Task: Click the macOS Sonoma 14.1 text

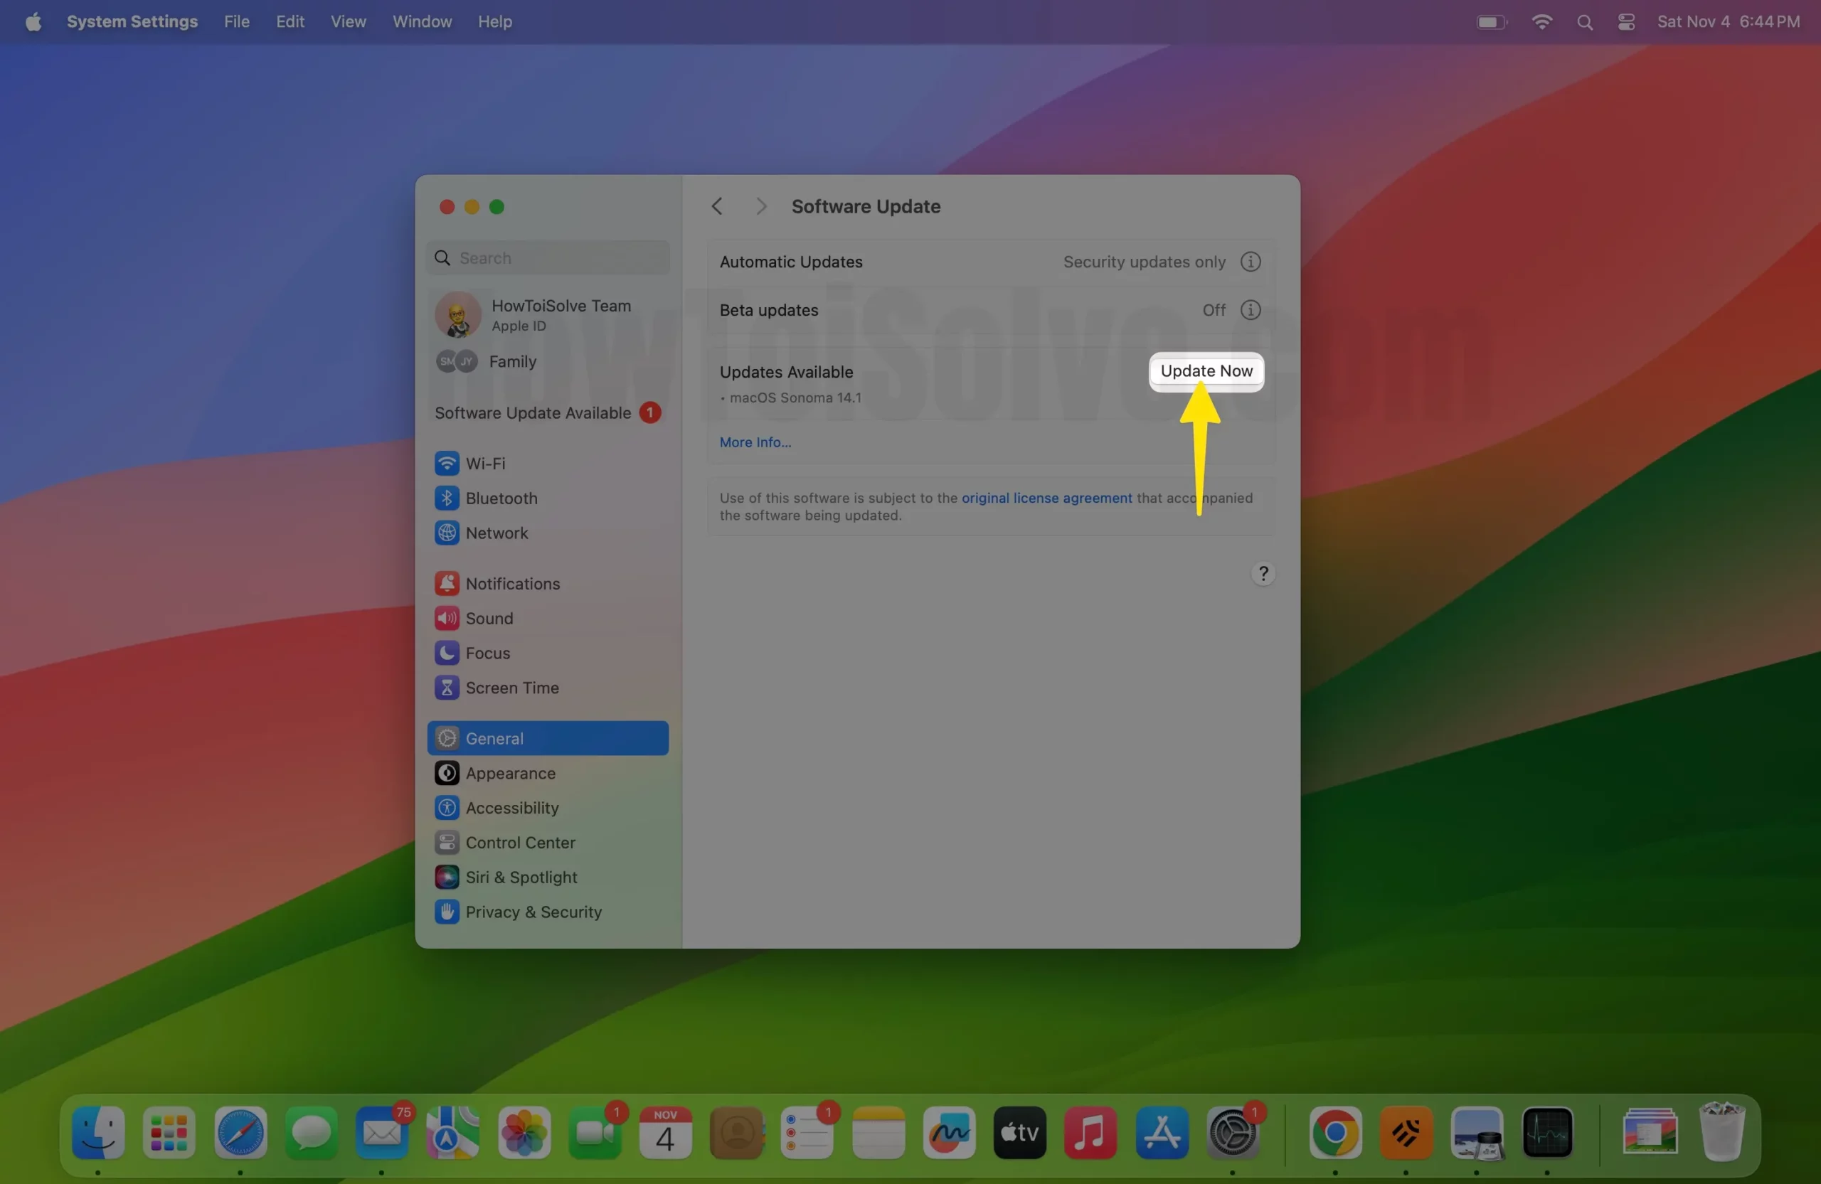Action: pyautogui.click(x=795, y=398)
